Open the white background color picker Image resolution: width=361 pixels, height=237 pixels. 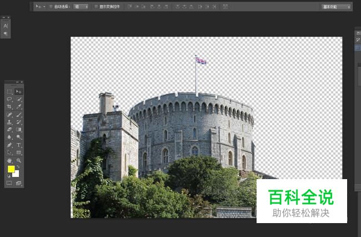[x=17, y=175]
